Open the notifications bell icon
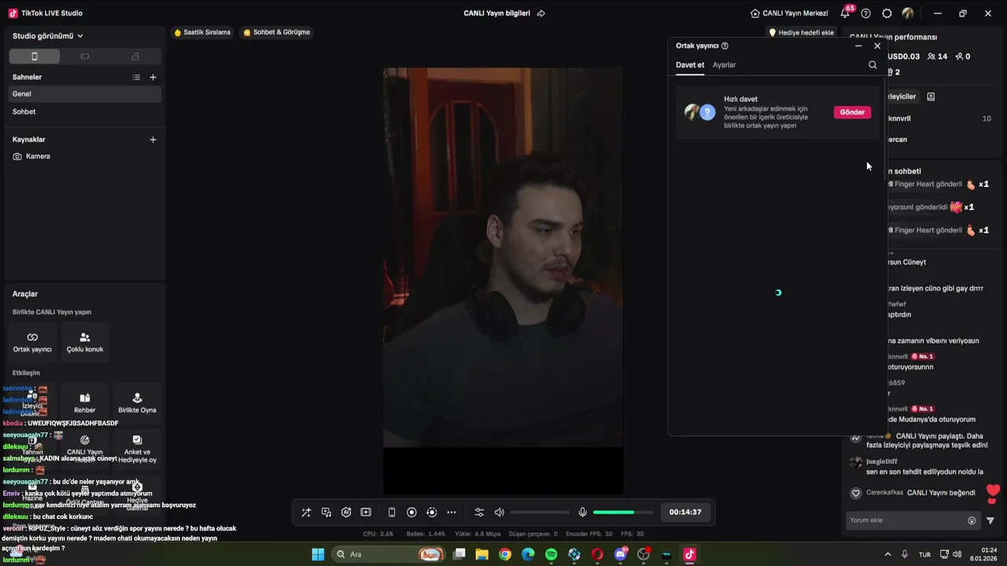This screenshot has height=566, width=1007. click(x=845, y=13)
